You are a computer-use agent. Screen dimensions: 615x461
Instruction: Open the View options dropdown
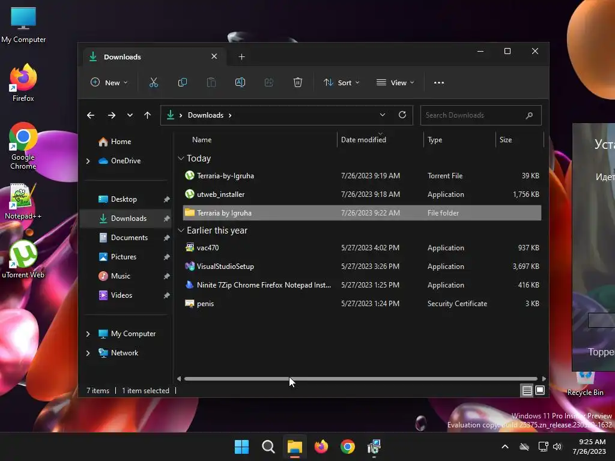click(x=395, y=82)
